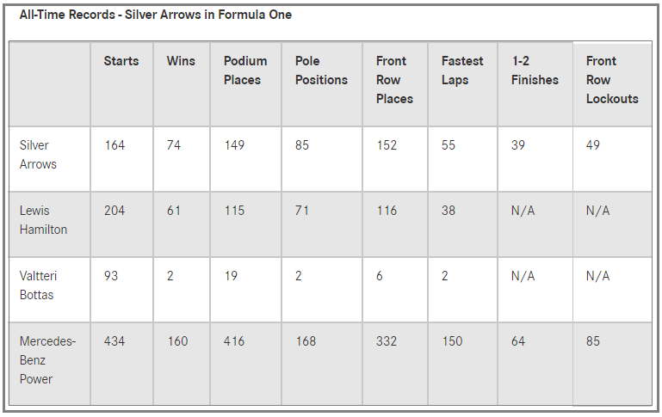Click the Fastest Laps column header
Screen dimensions: 662x417
pos(462,71)
